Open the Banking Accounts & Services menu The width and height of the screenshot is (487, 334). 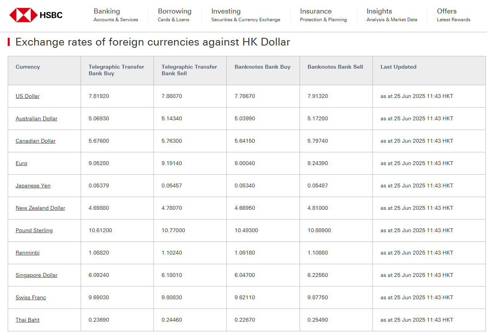click(x=116, y=15)
